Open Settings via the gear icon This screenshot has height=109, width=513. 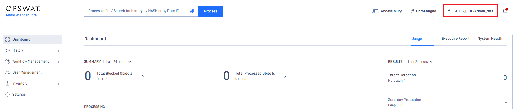pyautogui.click(x=8, y=95)
